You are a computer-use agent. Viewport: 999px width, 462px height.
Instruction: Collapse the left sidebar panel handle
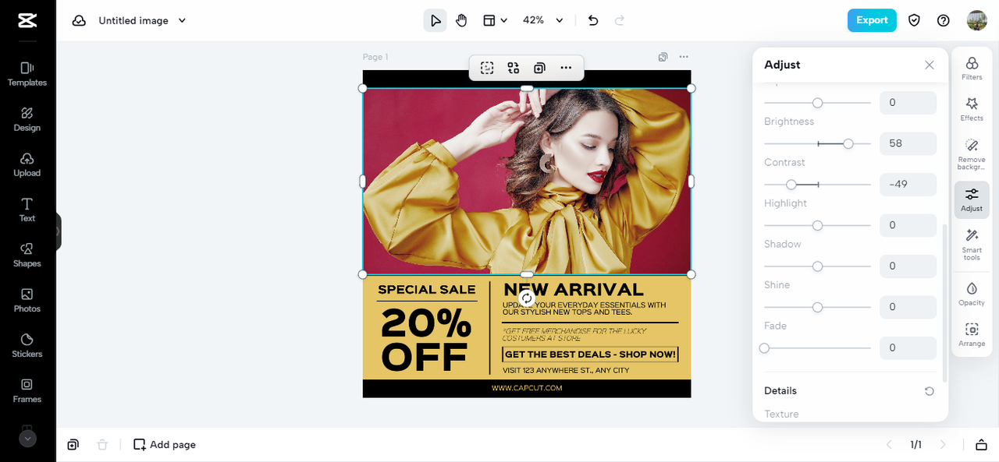tap(58, 231)
